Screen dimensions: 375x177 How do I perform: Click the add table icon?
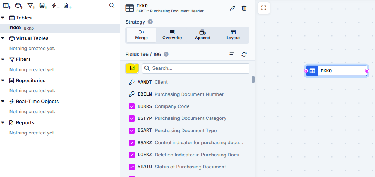pyautogui.click(x=7, y=6)
